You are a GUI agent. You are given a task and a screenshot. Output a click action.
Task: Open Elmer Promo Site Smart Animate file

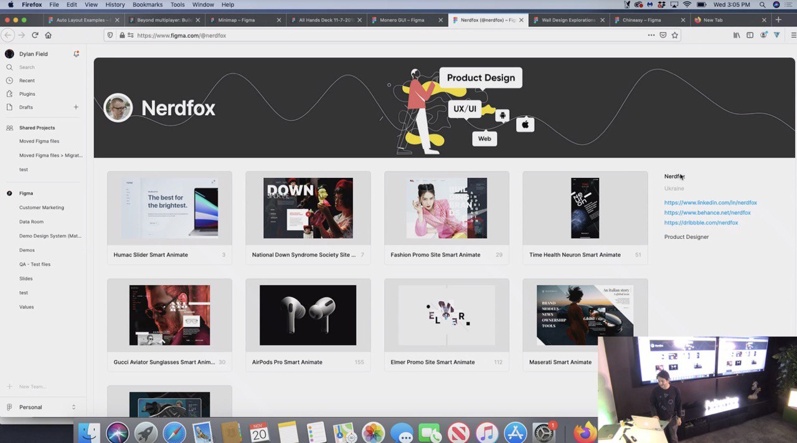[446, 325]
